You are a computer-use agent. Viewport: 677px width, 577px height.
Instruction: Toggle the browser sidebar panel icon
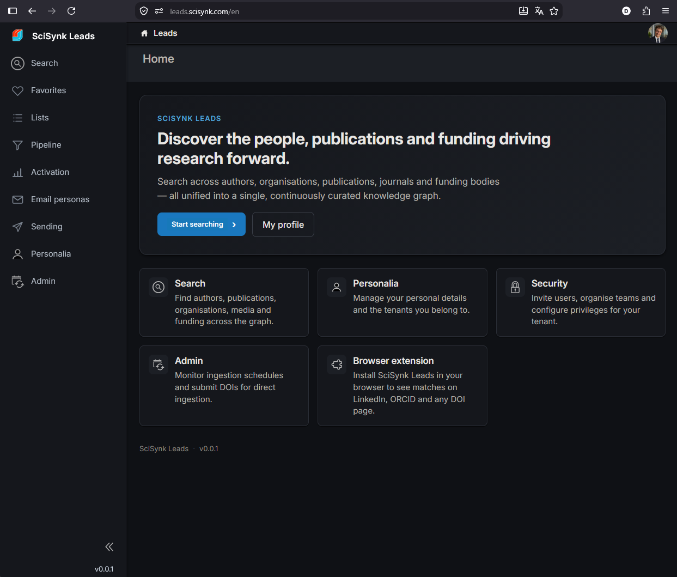(13, 11)
